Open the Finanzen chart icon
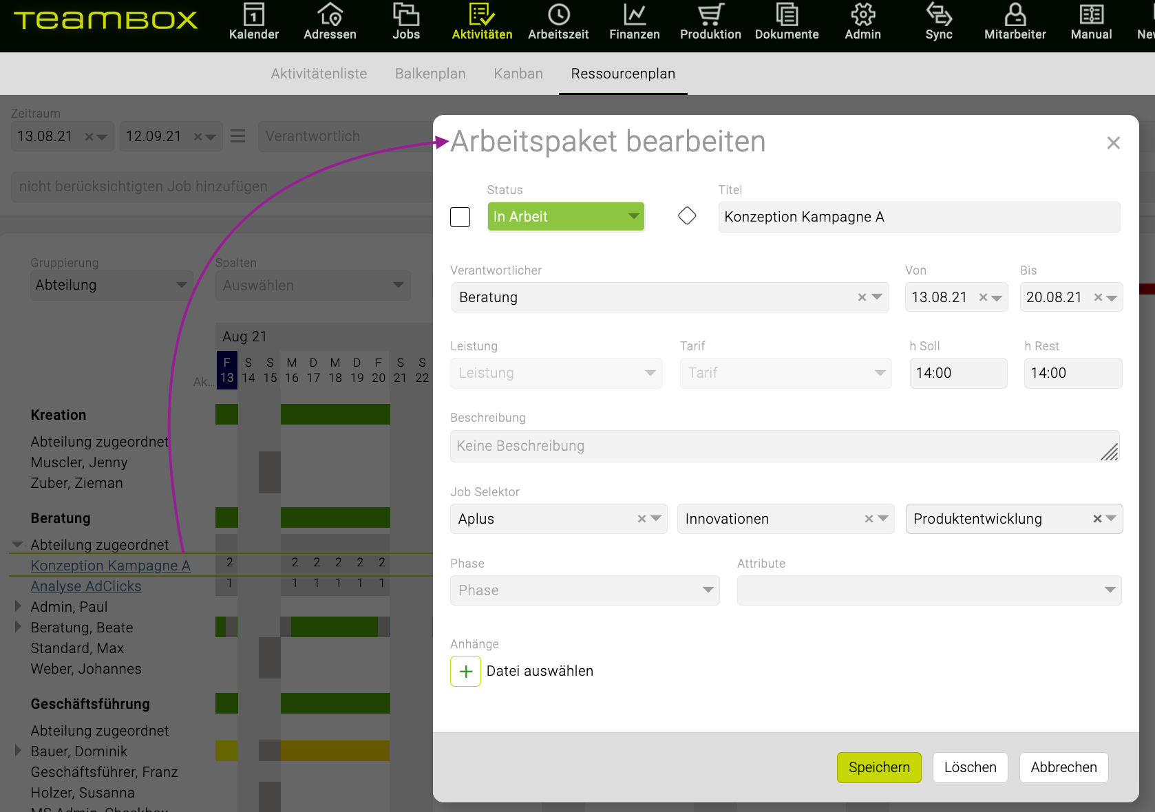Screen dimensions: 1155x812 coord(634,15)
